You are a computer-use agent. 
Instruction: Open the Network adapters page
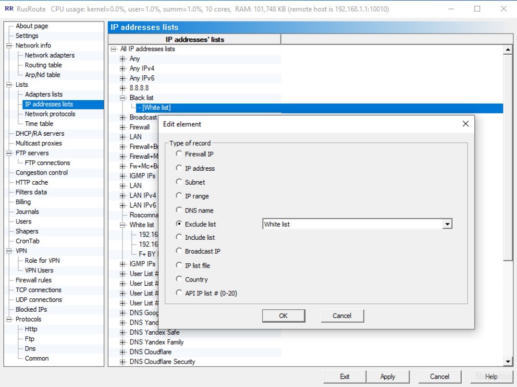[49, 55]
